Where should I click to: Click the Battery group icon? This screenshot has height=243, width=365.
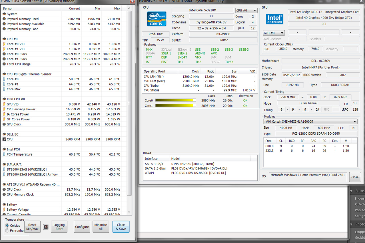click(x=4, y=204)
